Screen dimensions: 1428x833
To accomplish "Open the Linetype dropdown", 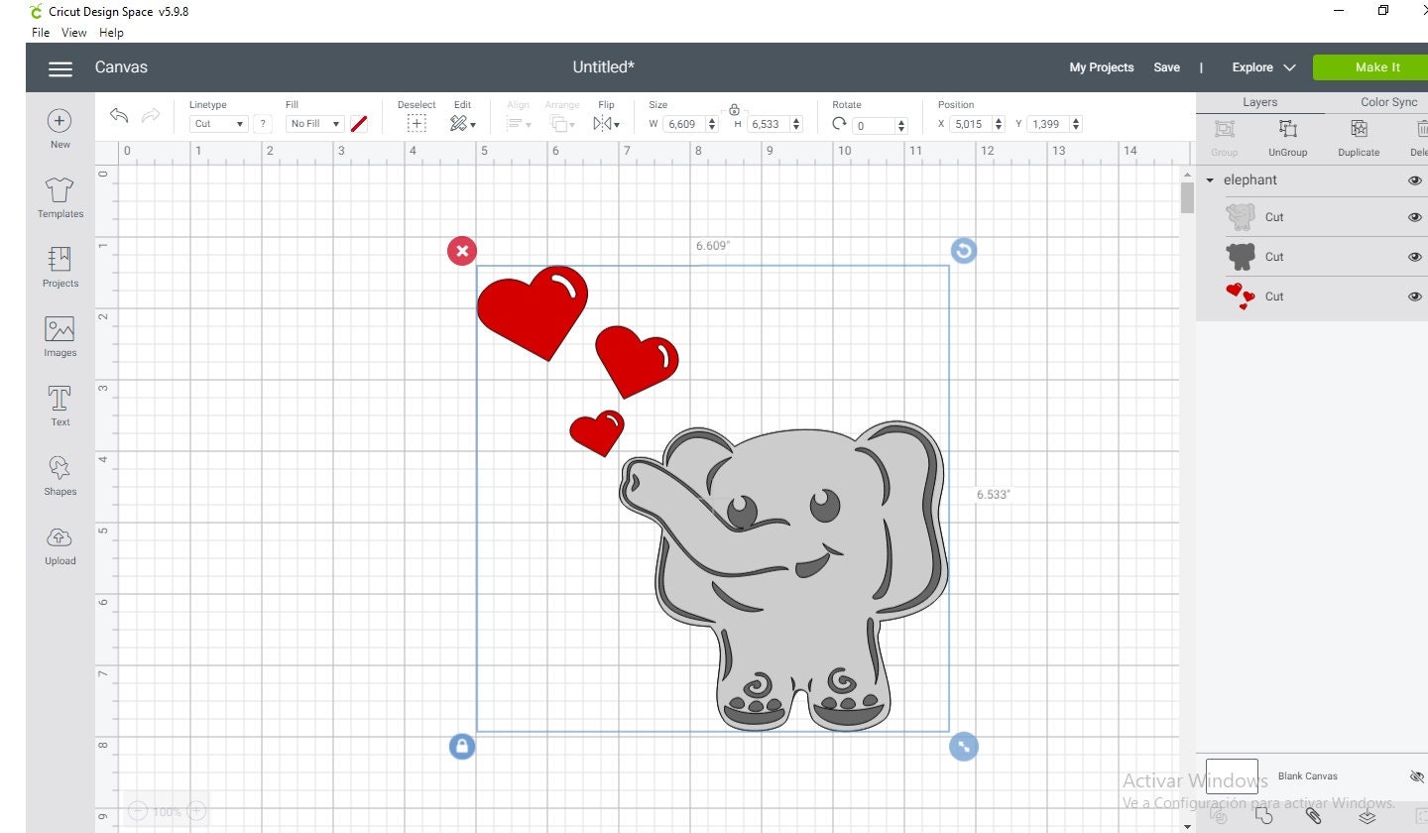I will click(x=217, y=123).
